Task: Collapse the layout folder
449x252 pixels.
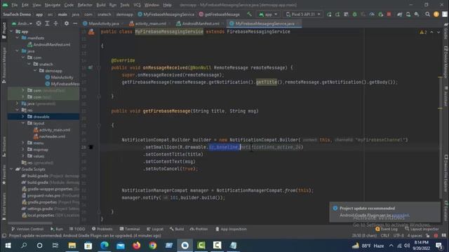Action: [x=23, y=123]
